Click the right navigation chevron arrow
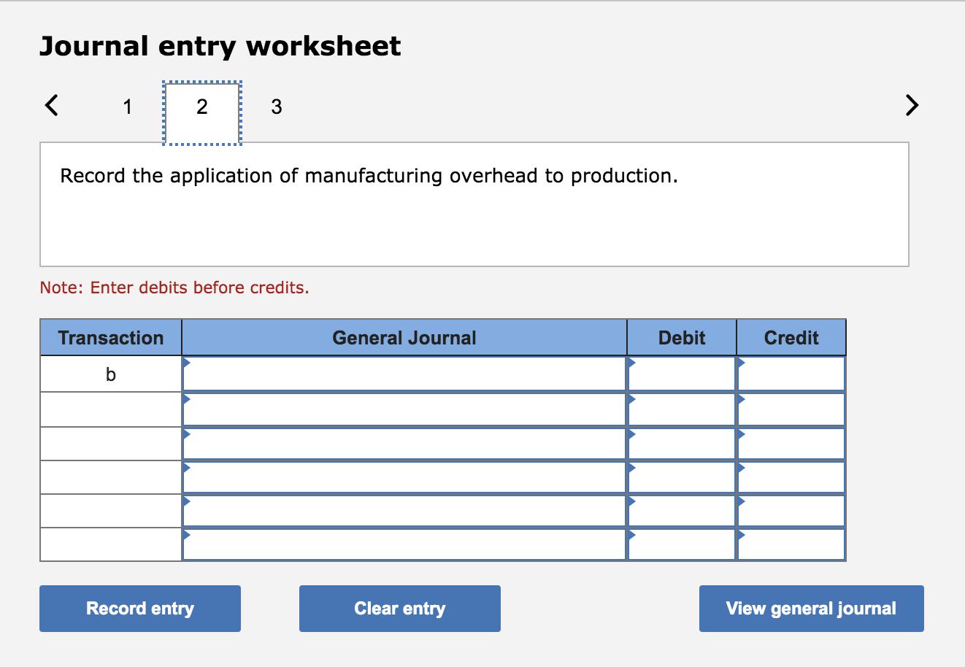This screenshot has height=667, width=965. click(912, 105)
